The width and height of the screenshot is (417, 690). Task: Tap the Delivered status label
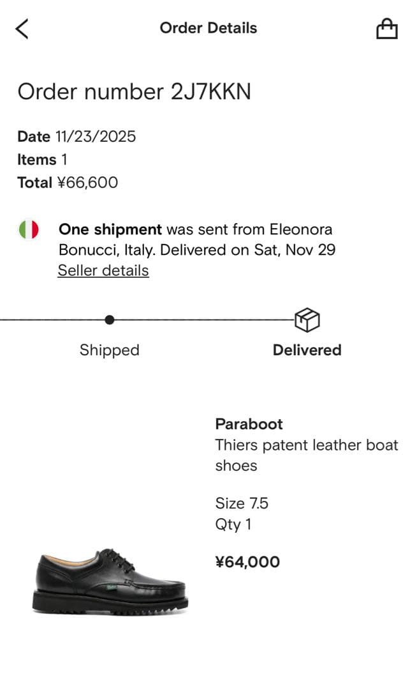click(x=307, y=350)
